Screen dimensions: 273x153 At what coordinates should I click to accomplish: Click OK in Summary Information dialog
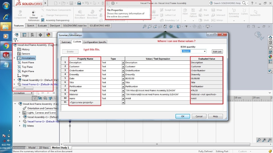click(x=183, y=116)
